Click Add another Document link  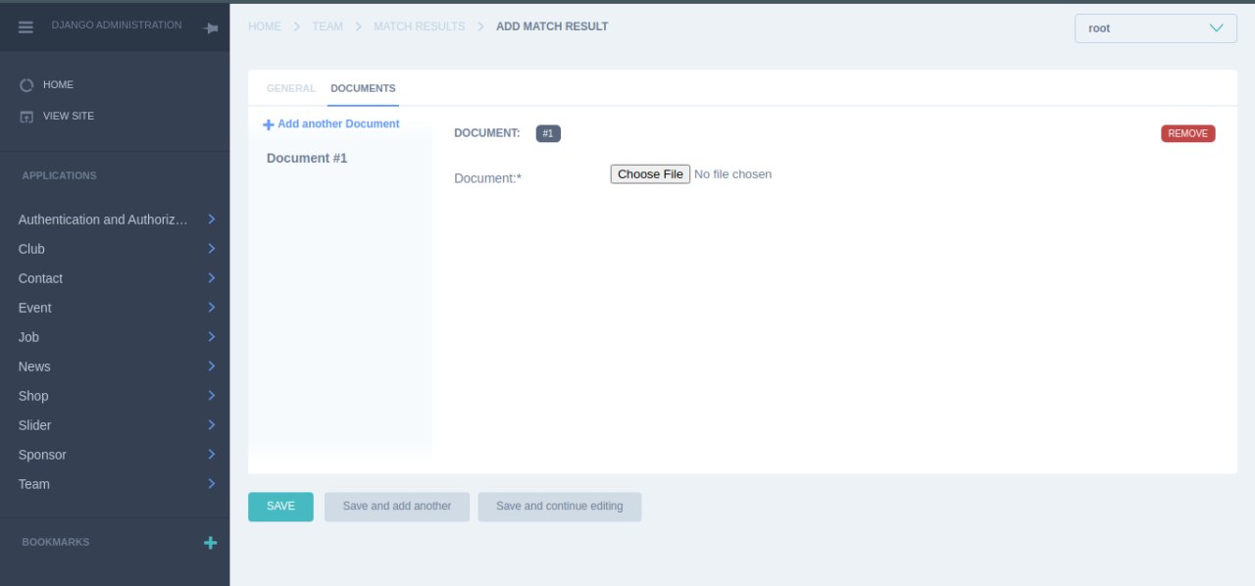pyautogui.click(x=338, y=124)
